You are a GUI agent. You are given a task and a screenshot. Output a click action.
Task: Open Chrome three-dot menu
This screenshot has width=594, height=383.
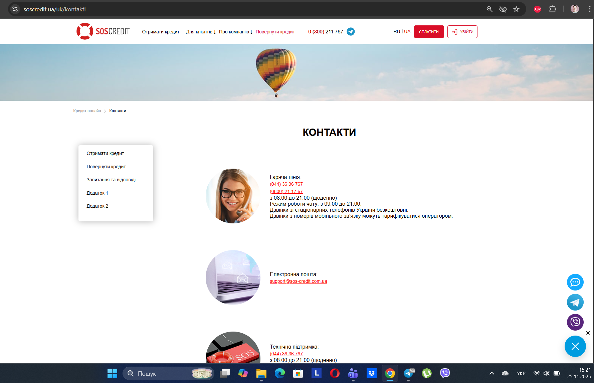[x=590, y=9]
